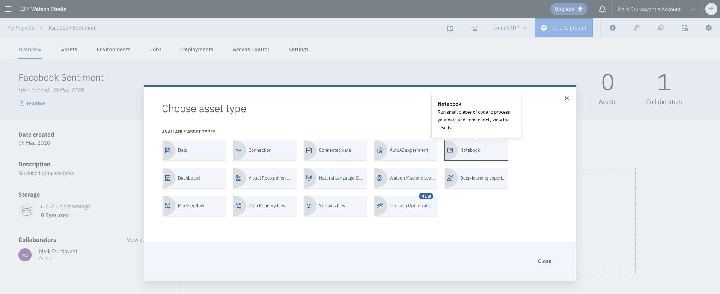Click the compass explore icon
720x294 pixels.
[709, 28]
